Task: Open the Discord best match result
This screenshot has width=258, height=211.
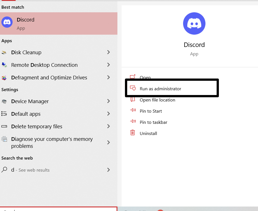Action: click(59, 23)
